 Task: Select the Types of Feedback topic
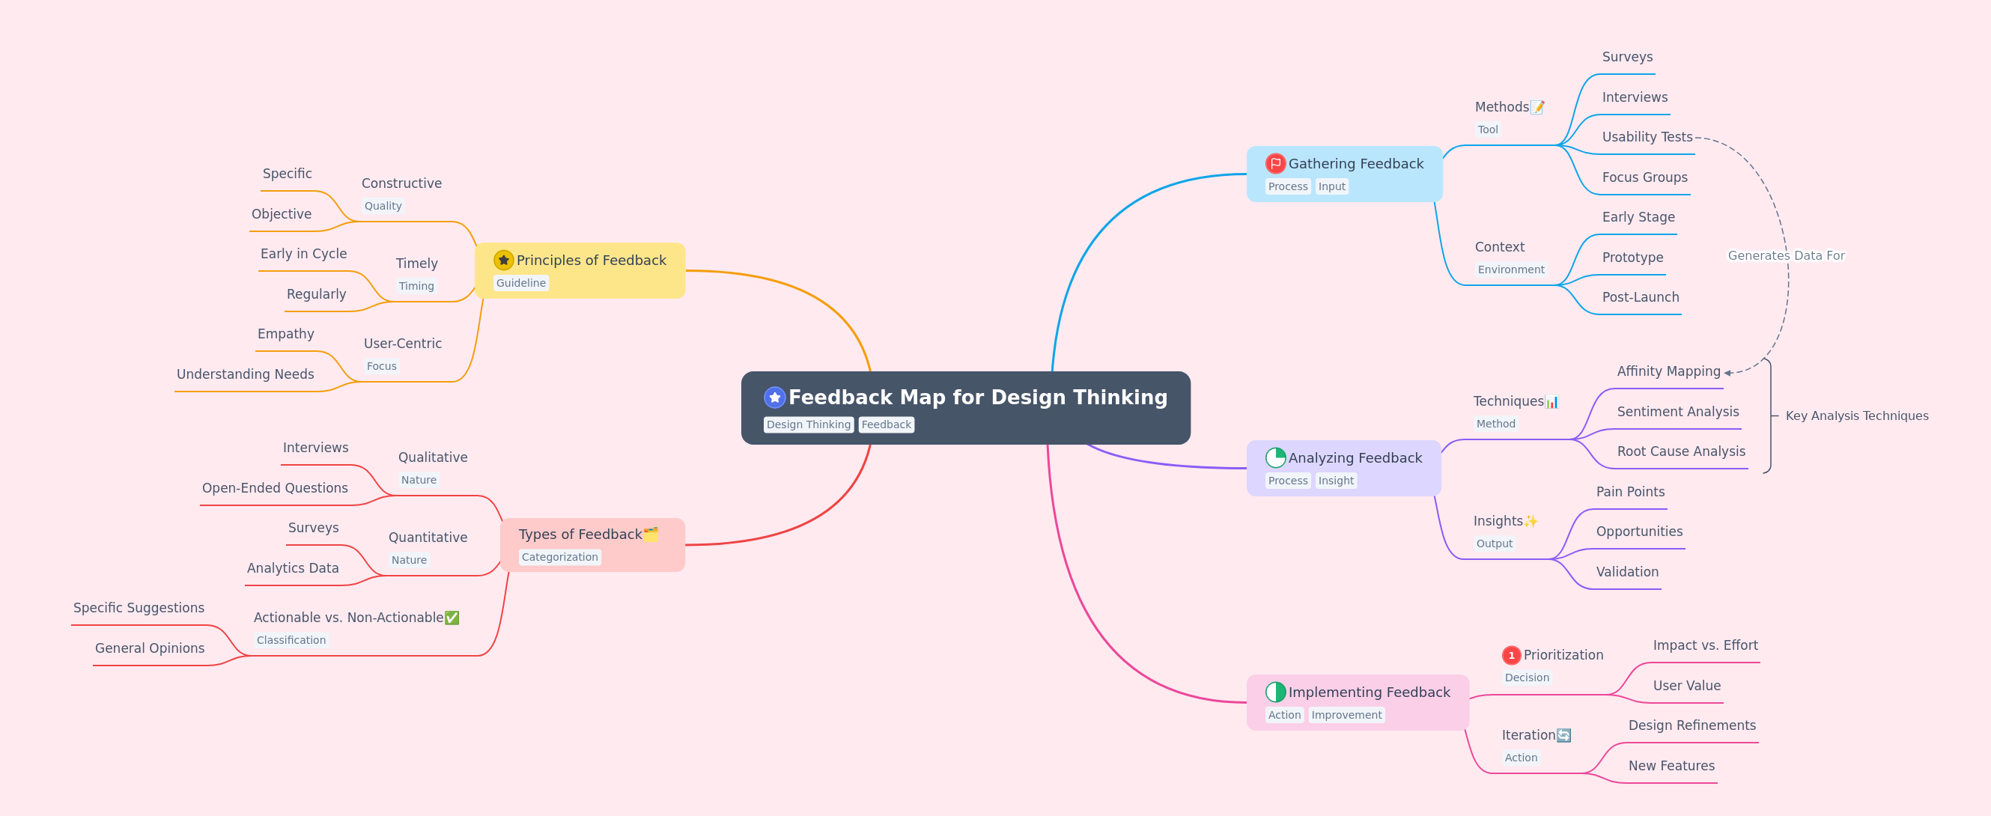(592, 545)
